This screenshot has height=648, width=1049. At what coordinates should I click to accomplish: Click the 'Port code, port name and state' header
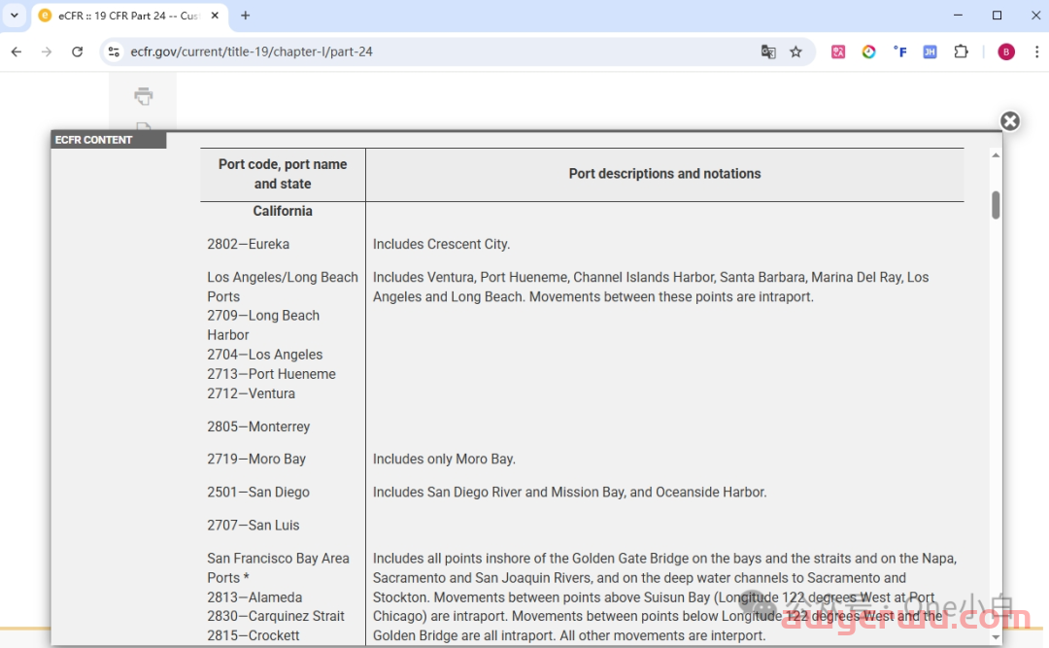283,174
